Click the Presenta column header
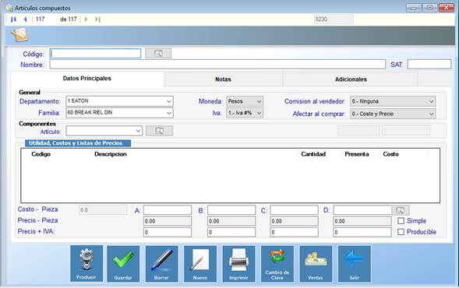The height and width of the screenshot is (288, 459). click(x=357, y=154)
